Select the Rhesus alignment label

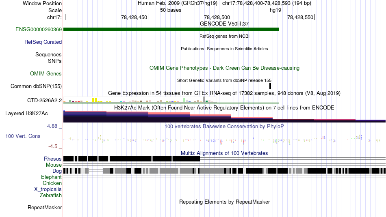53,159
